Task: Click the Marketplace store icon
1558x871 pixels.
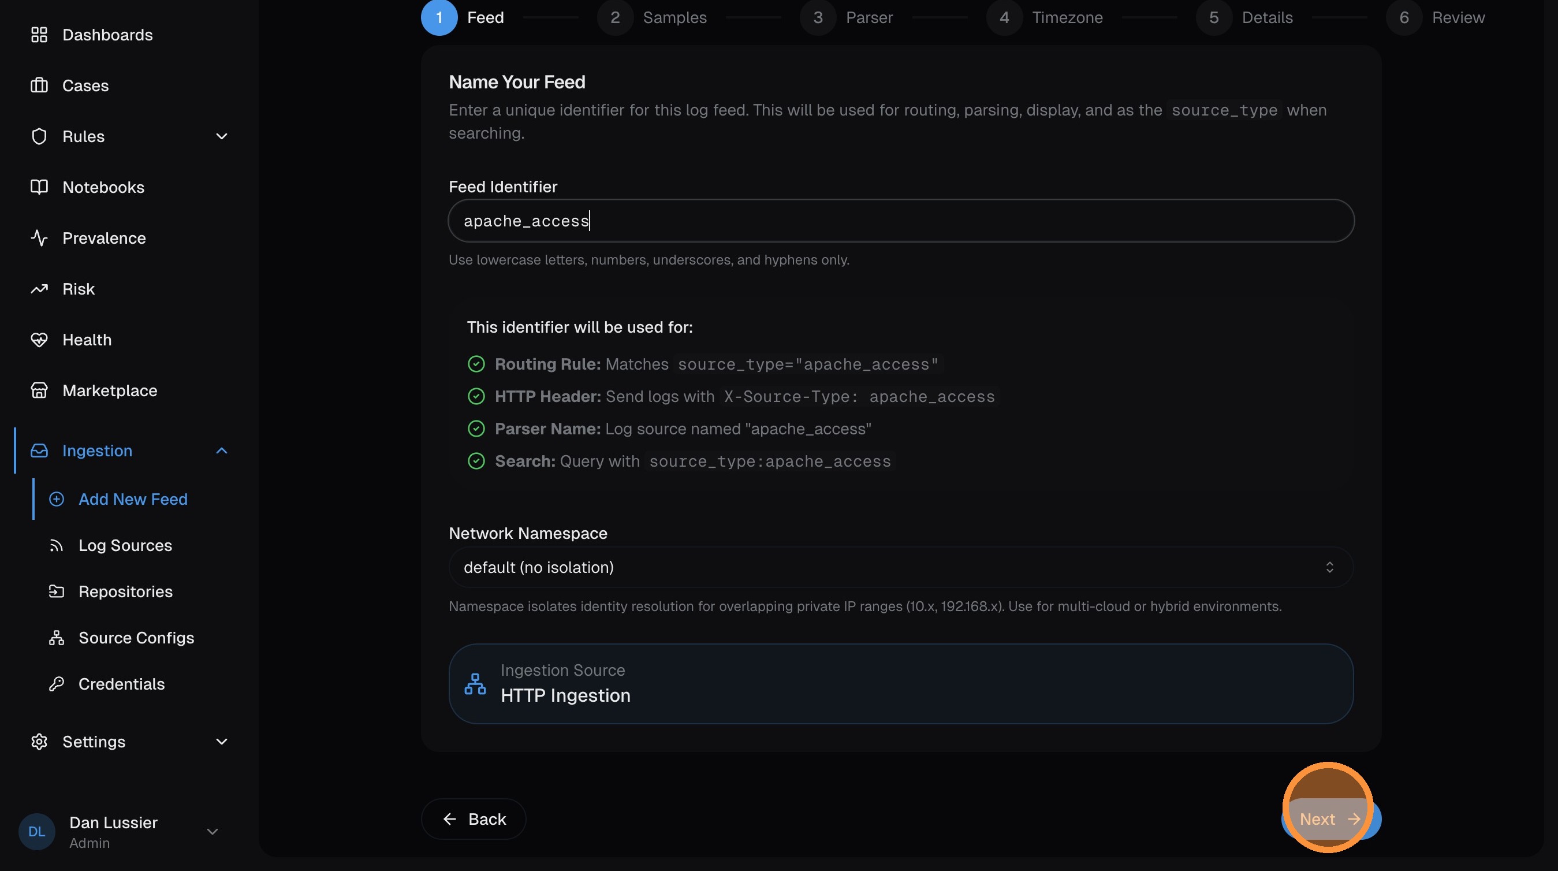Action: 39,391
